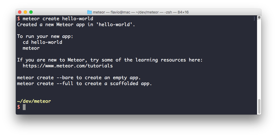The width and height of the screenshot is (277, 137).
Task: Click the split pane icon at top right
Action: (x=259, y=17)
